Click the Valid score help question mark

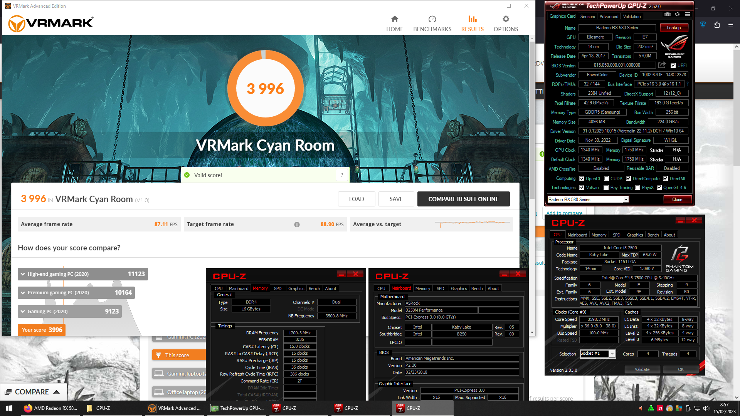(342, 175)
